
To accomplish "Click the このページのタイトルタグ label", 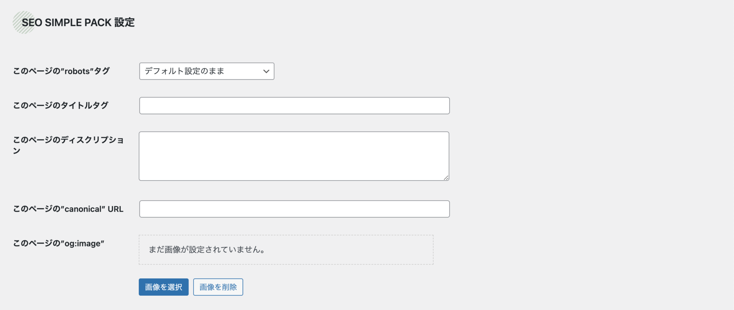I will tap(60, 105).
